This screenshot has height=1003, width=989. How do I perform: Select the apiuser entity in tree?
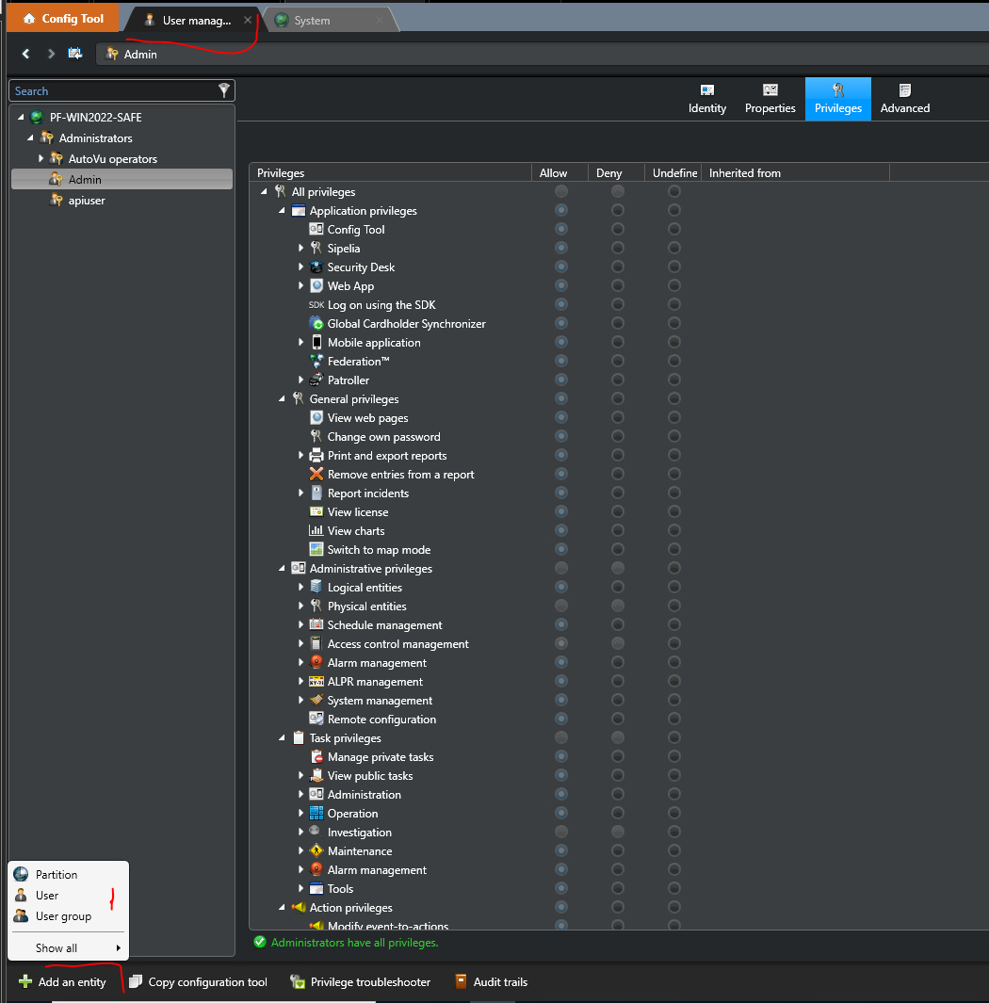pos(87,200)
